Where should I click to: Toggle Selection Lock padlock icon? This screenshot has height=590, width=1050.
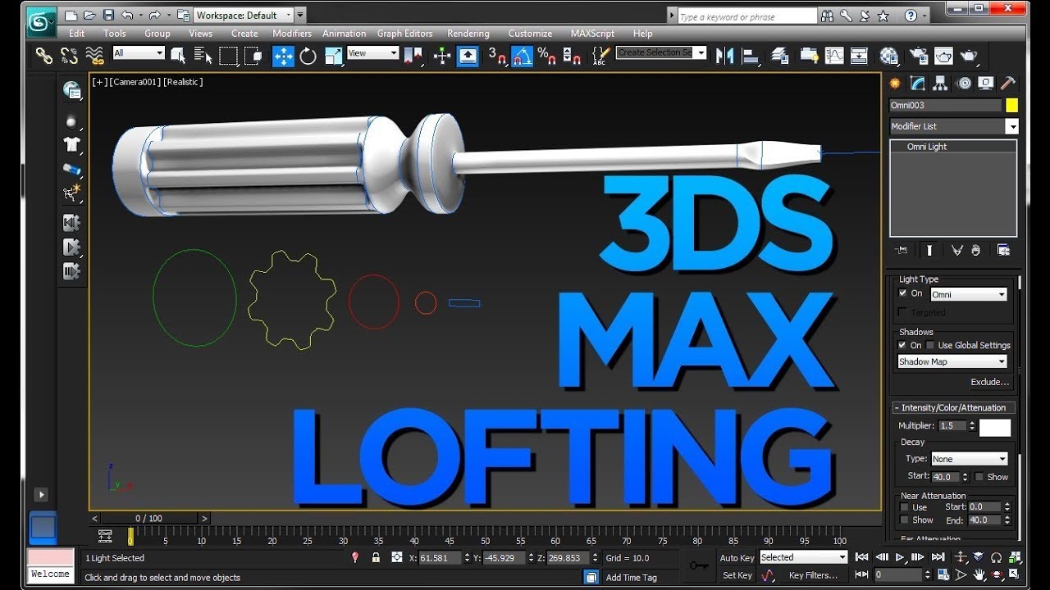coord(376,557)
